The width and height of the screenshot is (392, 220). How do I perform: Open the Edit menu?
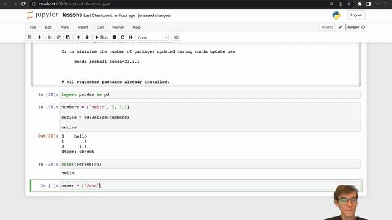(48, 27)
